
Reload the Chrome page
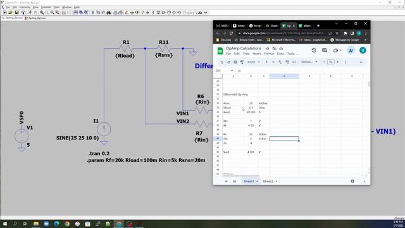[231, 33]
